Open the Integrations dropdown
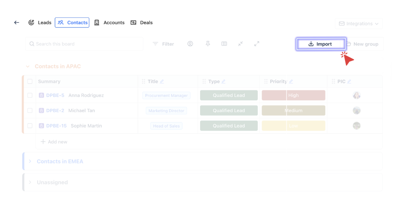Viewport: 409px width, 205px height. 359,24
